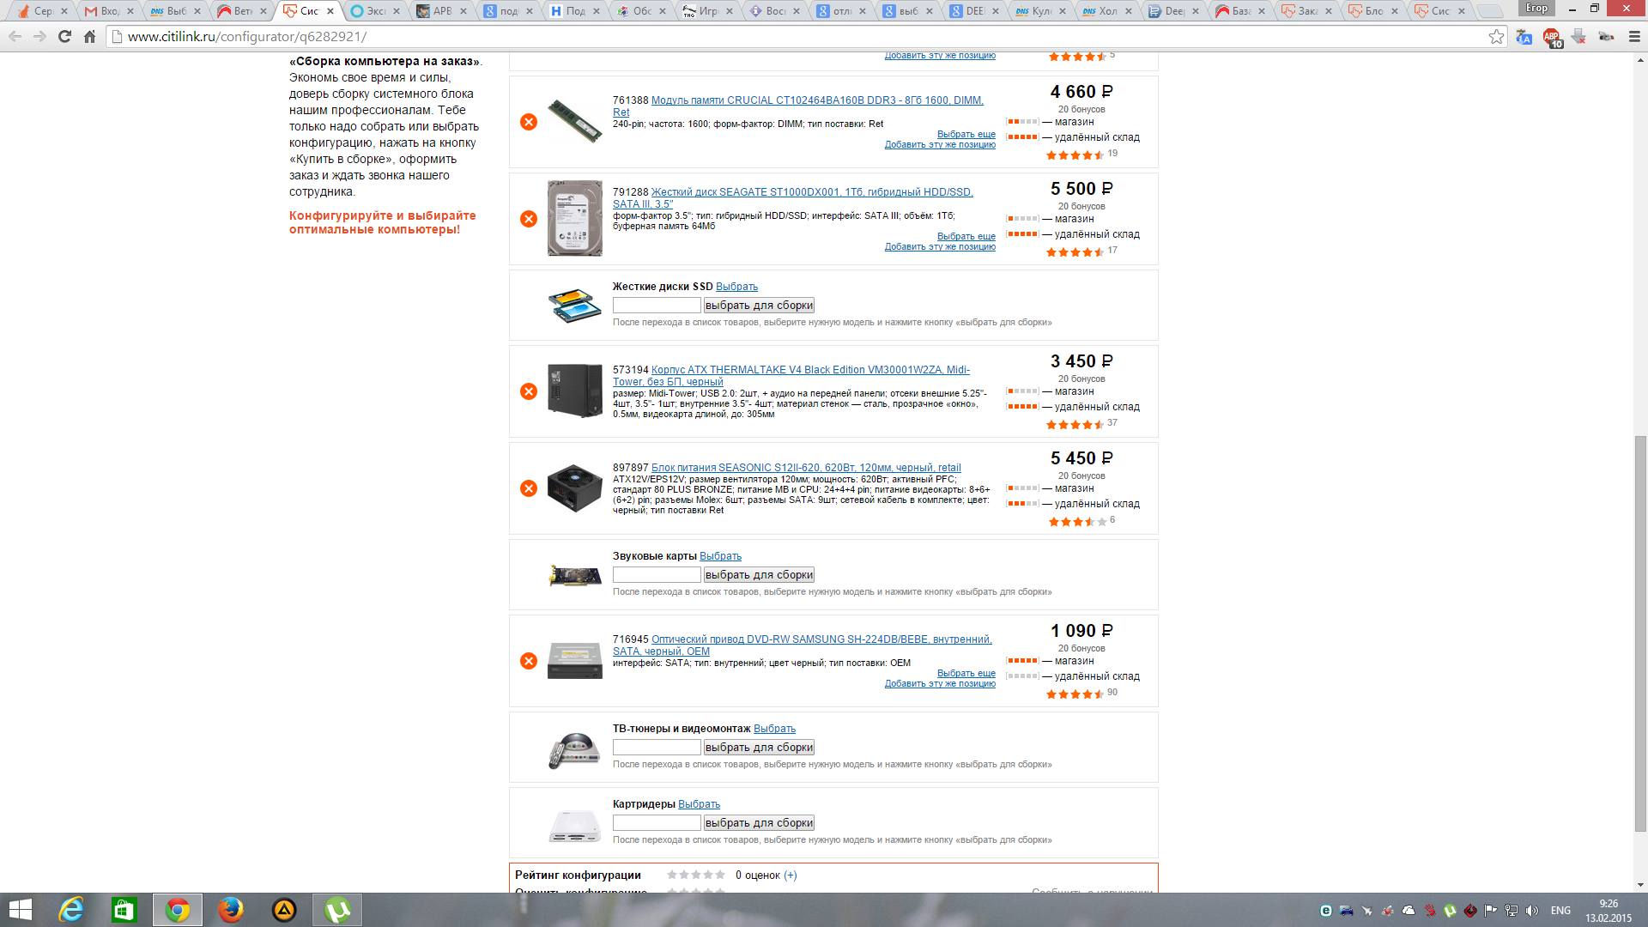Focus the card readers code input field
The width and height of the screenshot is (1648, 927).
[657, 823]
